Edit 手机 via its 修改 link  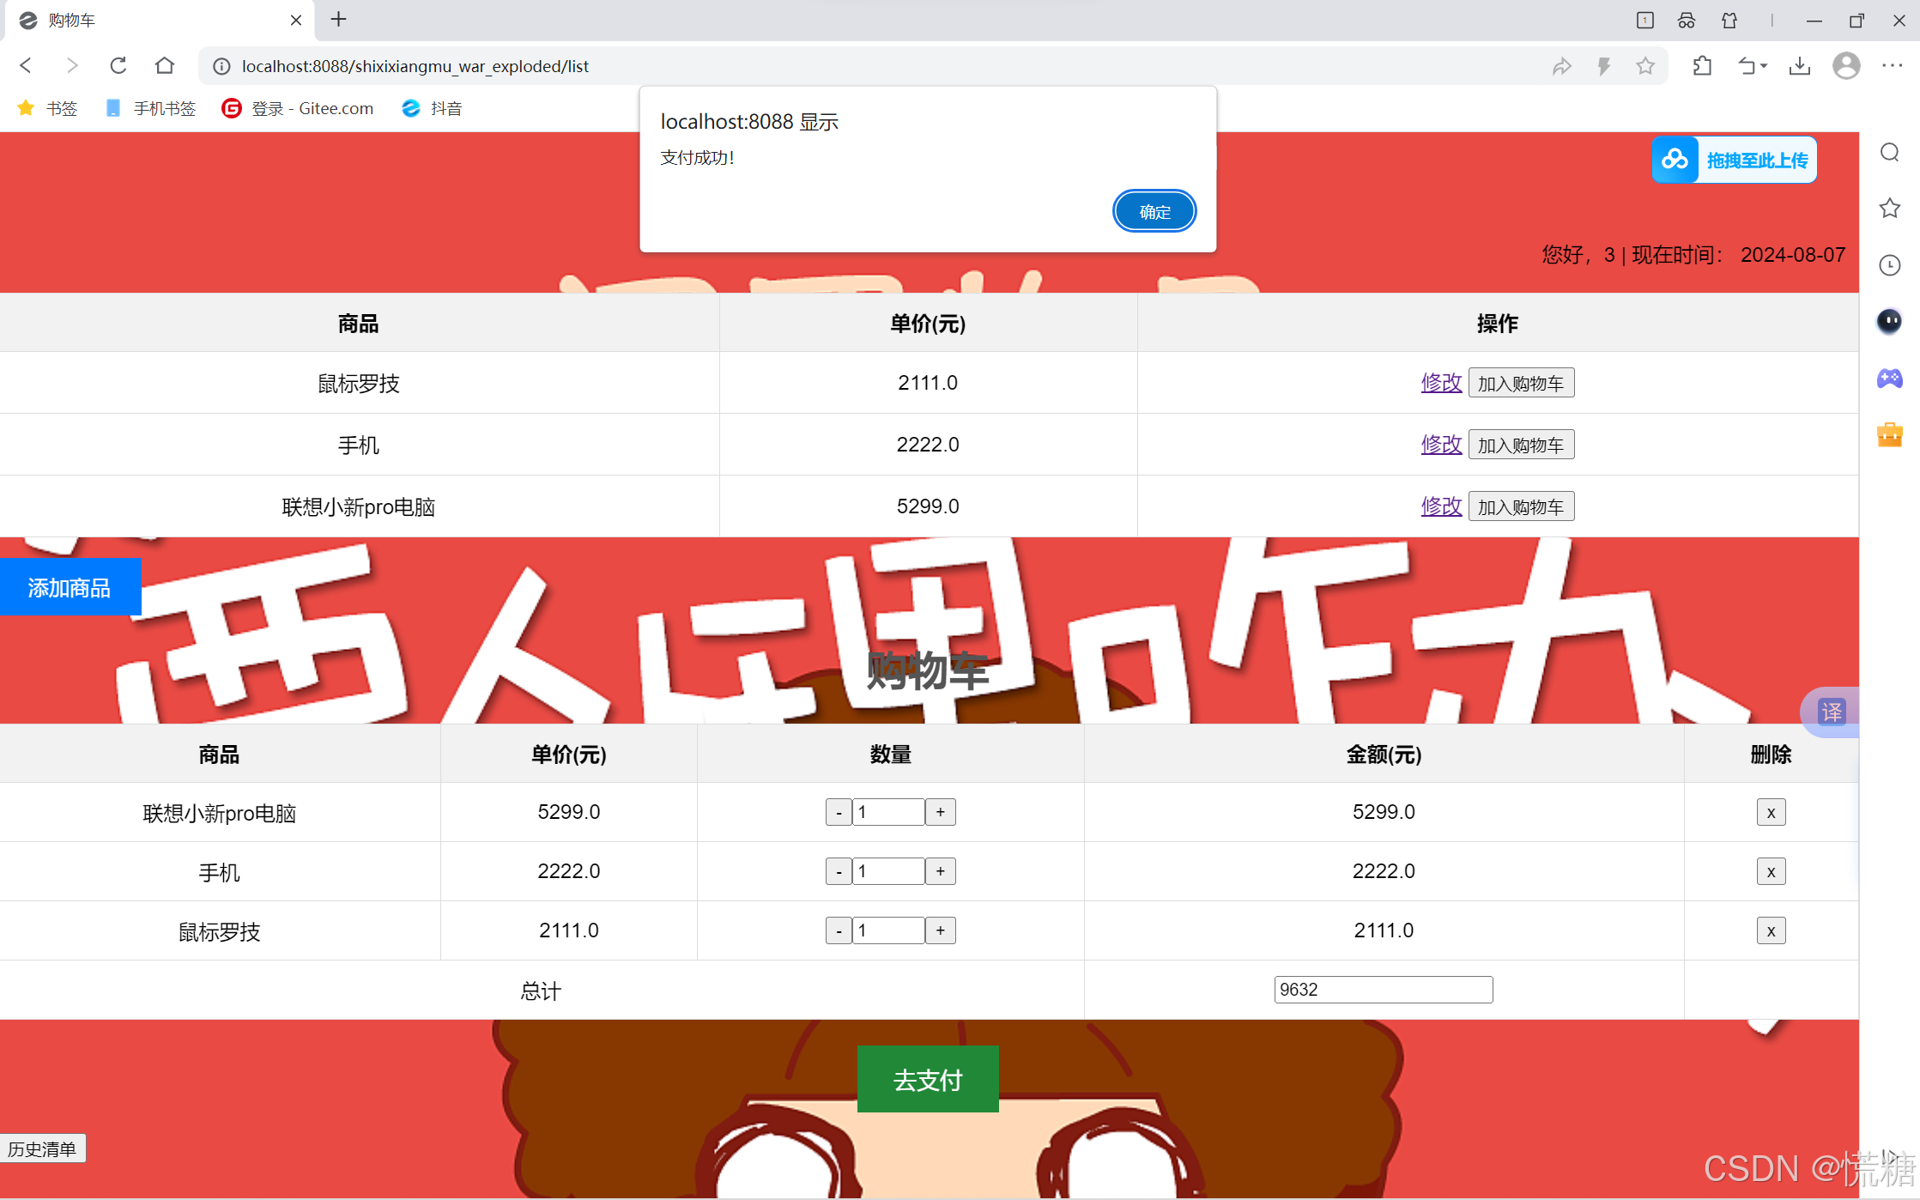(x=1441, y=445)
